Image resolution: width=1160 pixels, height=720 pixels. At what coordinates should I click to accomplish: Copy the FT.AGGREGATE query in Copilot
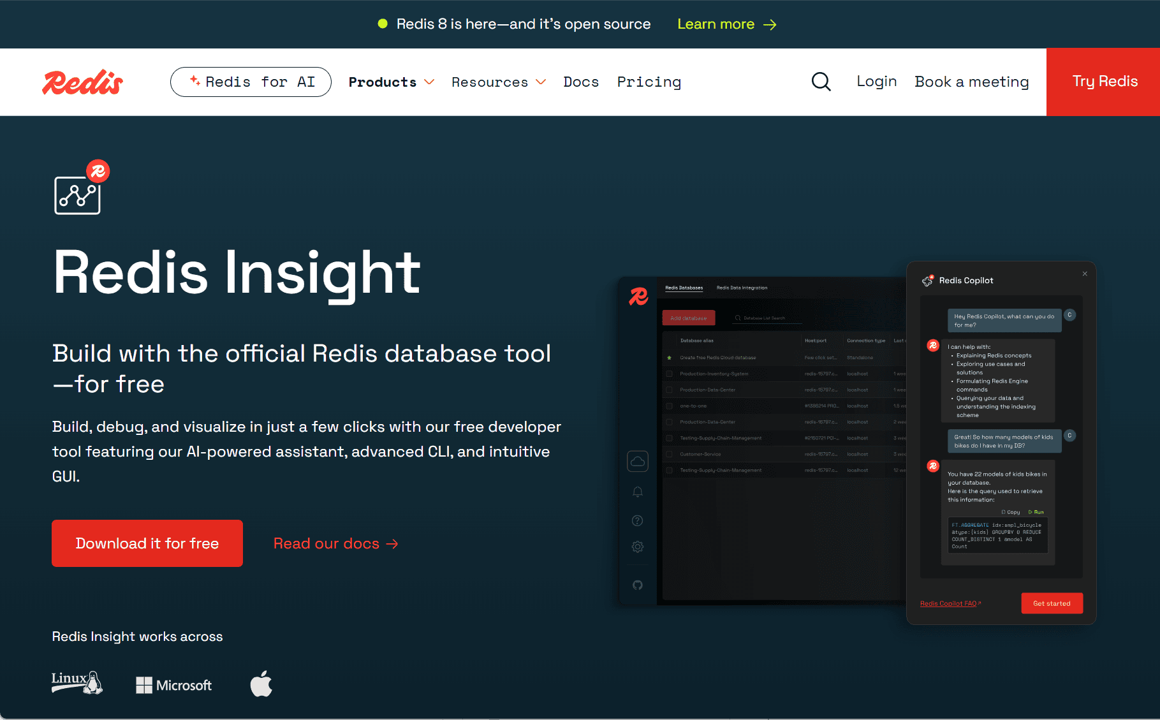pos(1011,512)
